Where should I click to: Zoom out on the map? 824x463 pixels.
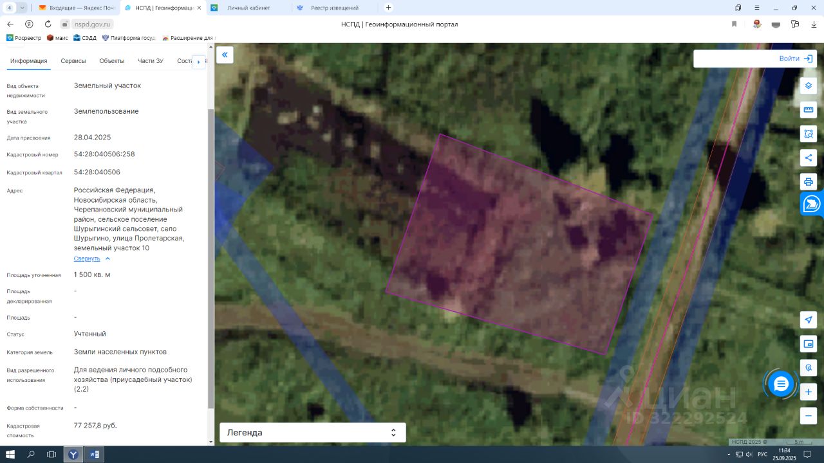tap(809, 416)
